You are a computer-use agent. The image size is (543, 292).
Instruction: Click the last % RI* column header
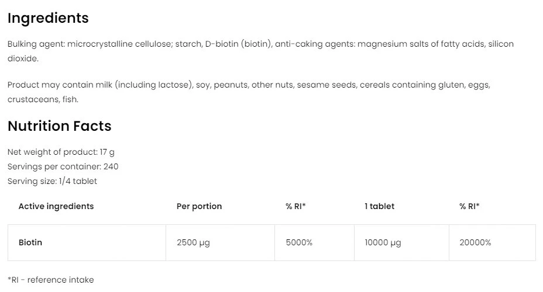tap(469, 206)
